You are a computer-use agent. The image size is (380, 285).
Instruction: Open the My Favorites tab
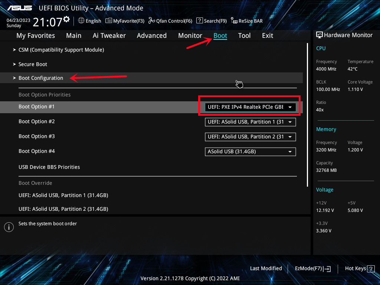(x=36, y=36)
